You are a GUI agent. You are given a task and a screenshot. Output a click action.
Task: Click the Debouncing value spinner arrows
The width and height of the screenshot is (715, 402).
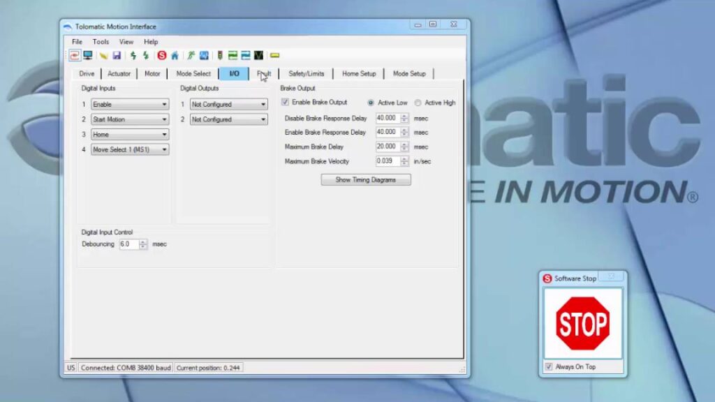tap(143, 244)
